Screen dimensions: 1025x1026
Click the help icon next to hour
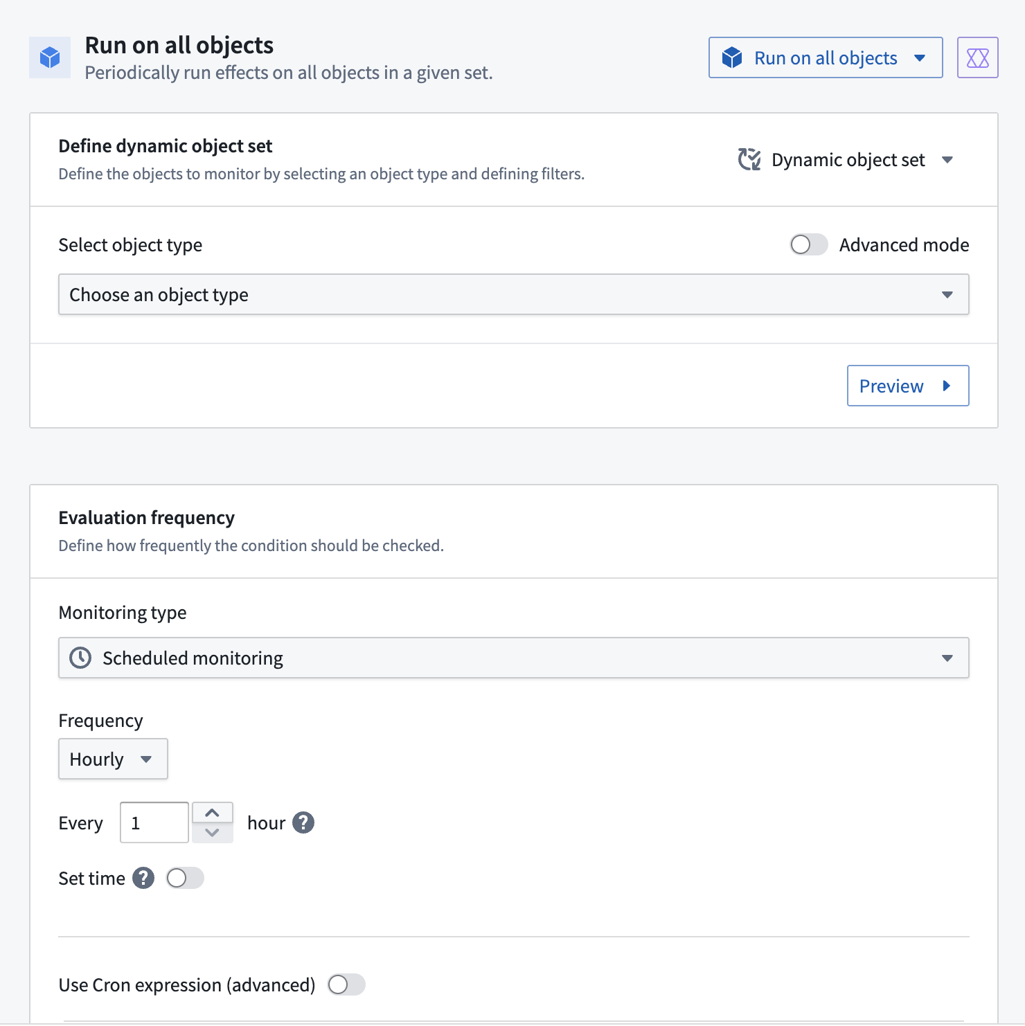pos(303,822)
